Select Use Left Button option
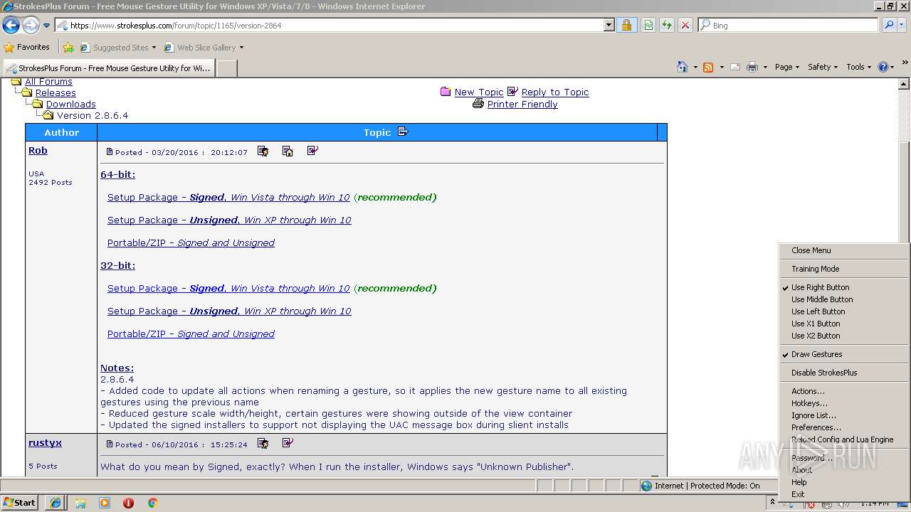The image size is (911, 512). click(x=844, y=311)
